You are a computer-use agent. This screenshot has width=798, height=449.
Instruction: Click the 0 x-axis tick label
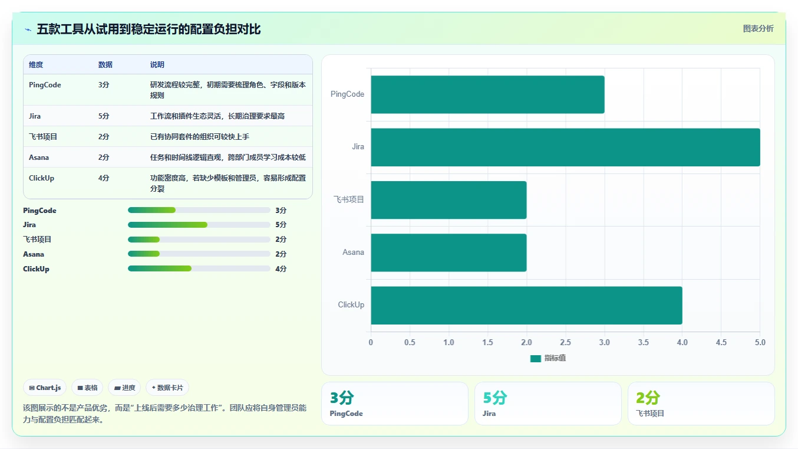click(371, 342)
